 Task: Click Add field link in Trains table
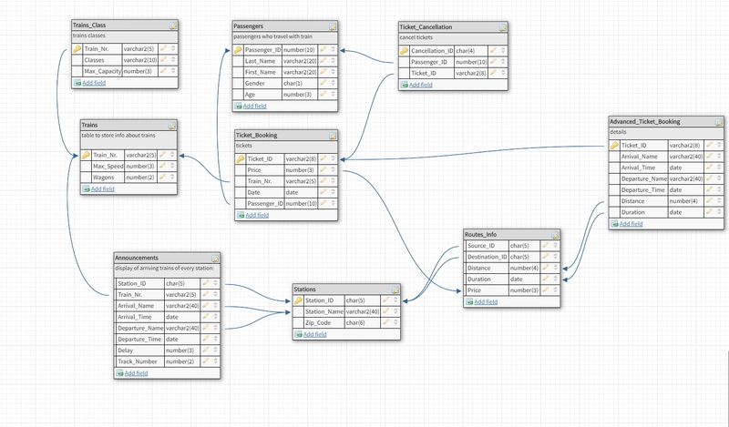102,189
